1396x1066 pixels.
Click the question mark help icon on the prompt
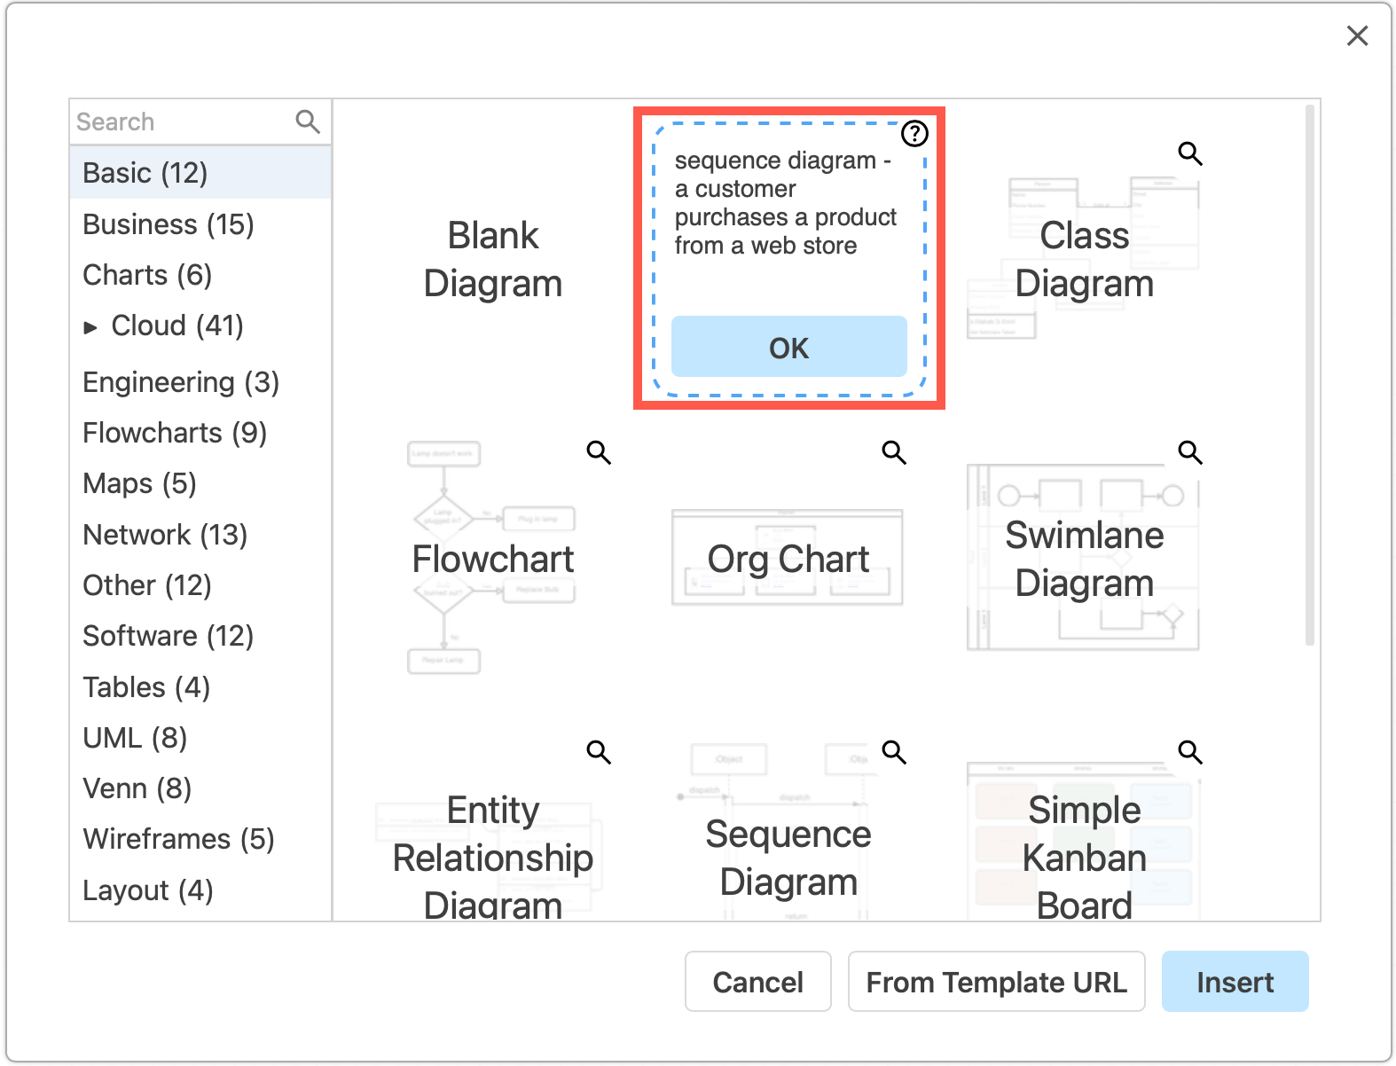coord(914,135)
